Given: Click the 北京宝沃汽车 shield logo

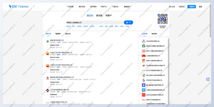Looking at the screenshot, I should coord(144,80).
